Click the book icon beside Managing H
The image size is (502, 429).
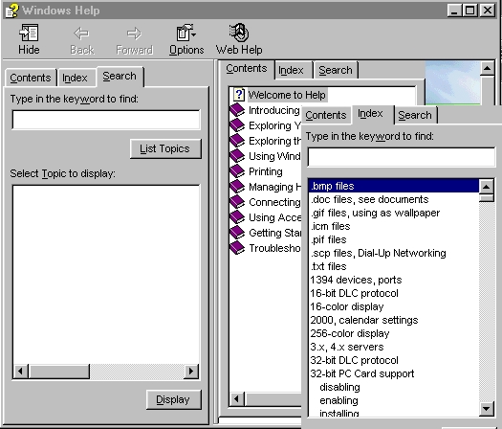click(x=237, y=187)
